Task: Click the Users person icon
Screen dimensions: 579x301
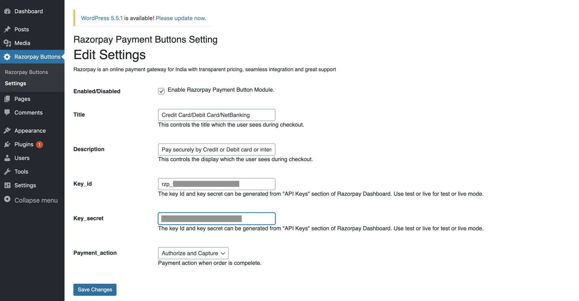Action: pyautogui.click(x=7, y=158)
